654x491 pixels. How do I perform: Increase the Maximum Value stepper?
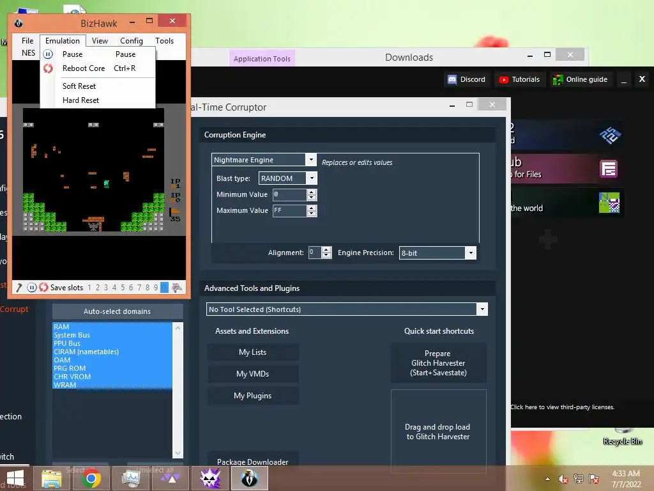coord(312,208)
